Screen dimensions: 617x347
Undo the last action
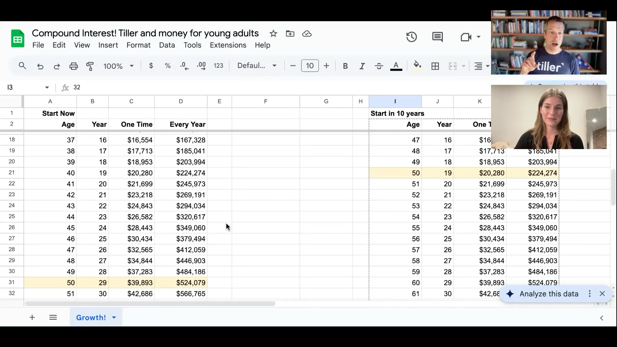40,66
